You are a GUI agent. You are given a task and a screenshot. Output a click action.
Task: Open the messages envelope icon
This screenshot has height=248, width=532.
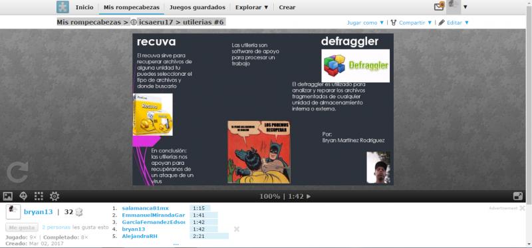pyautogui.click(x=439, y=7)
